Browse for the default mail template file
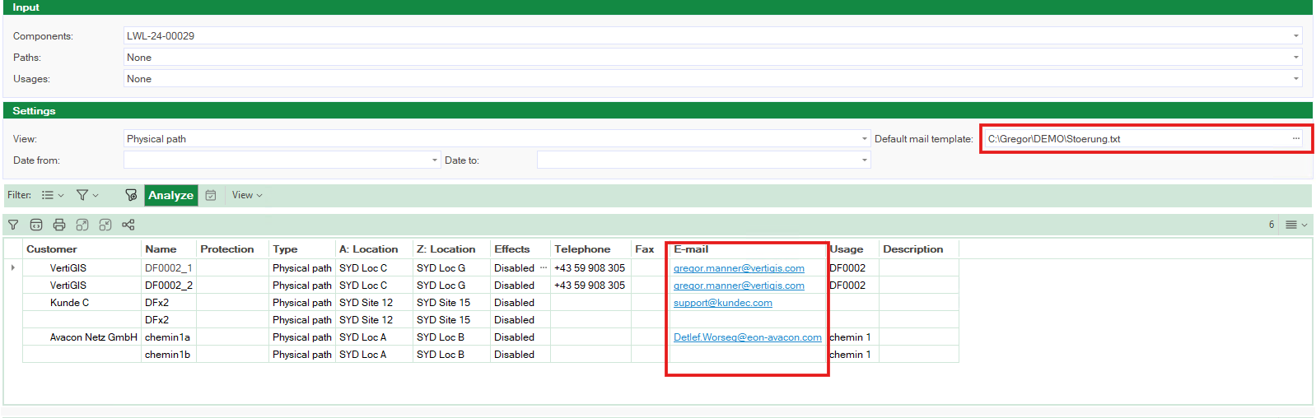The image size is (1316, 418). 1296,138
